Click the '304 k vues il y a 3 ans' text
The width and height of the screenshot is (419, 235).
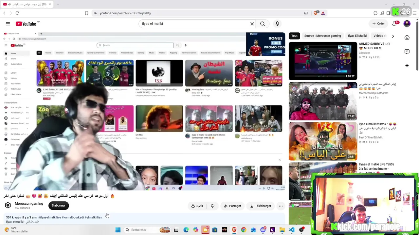pos(21,217)
